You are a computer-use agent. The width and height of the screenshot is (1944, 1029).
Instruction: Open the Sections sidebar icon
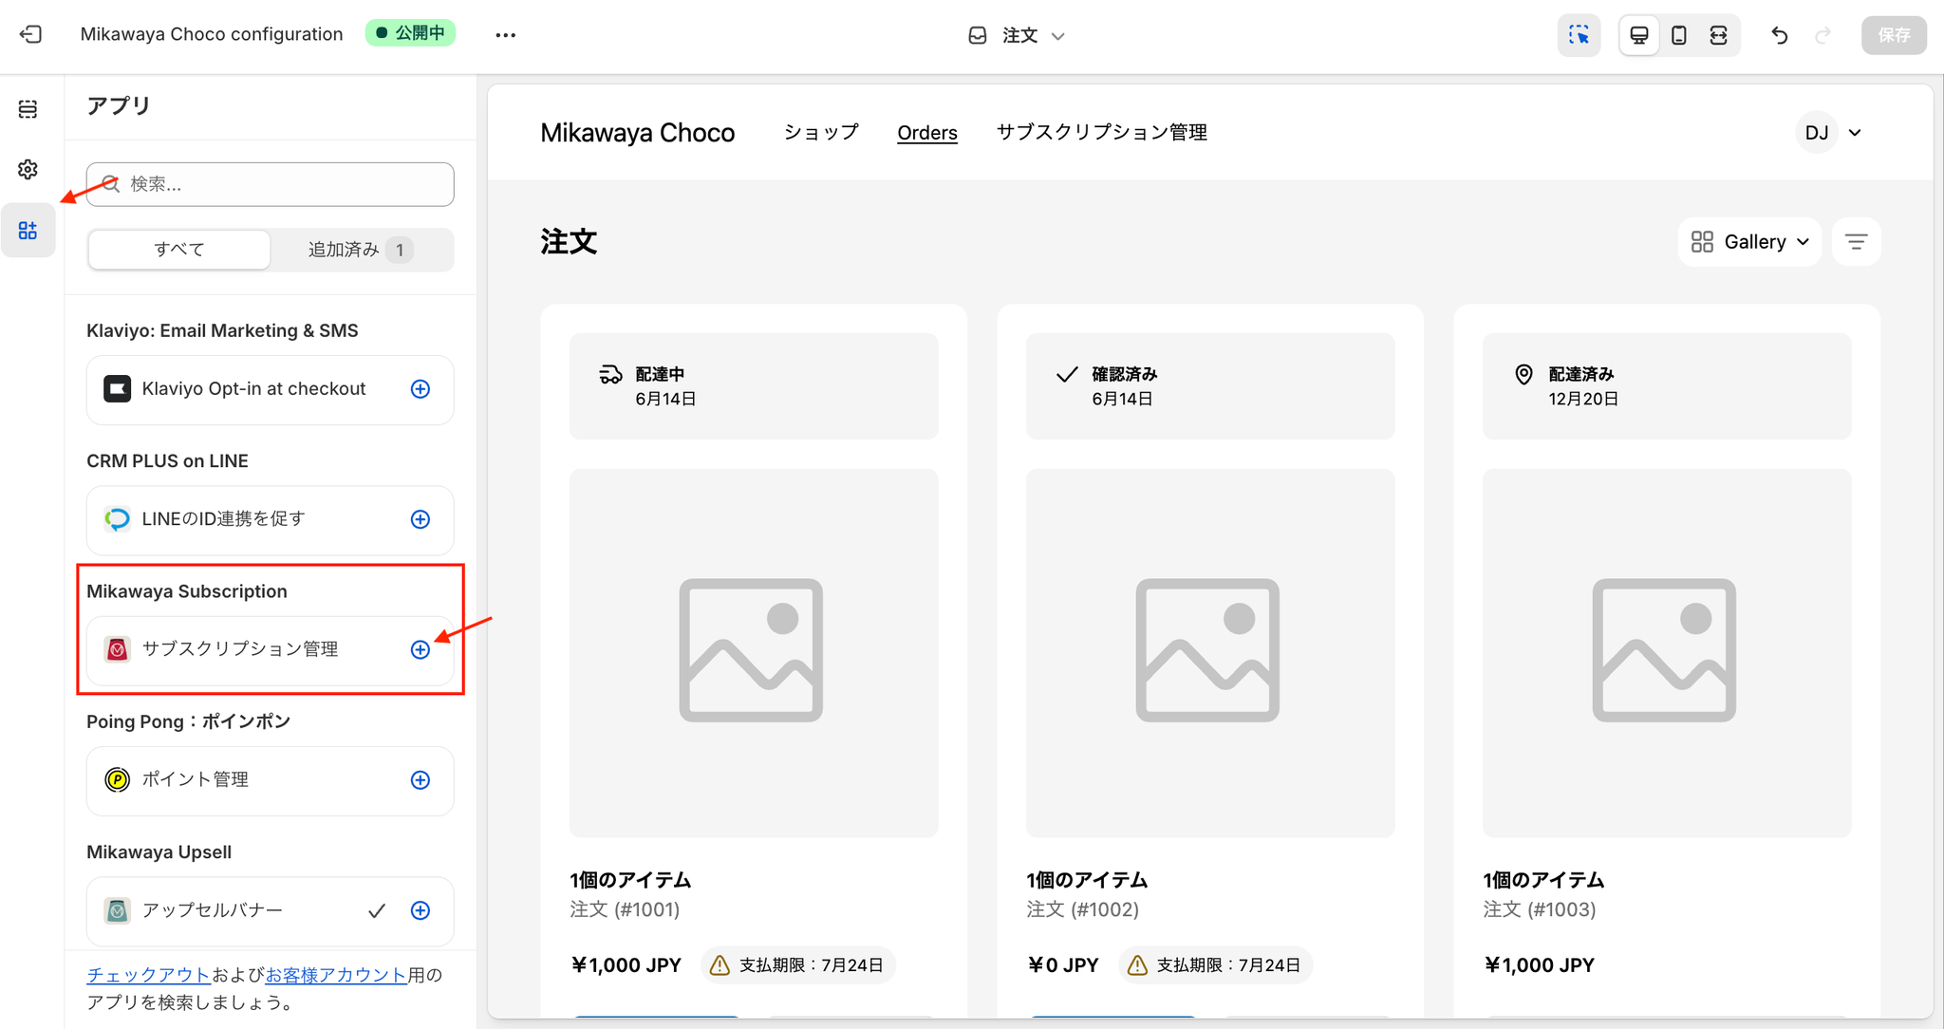(x=28, y=109)
